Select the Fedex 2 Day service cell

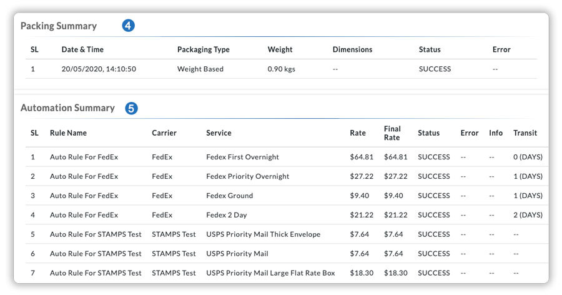tap(227, 215)
